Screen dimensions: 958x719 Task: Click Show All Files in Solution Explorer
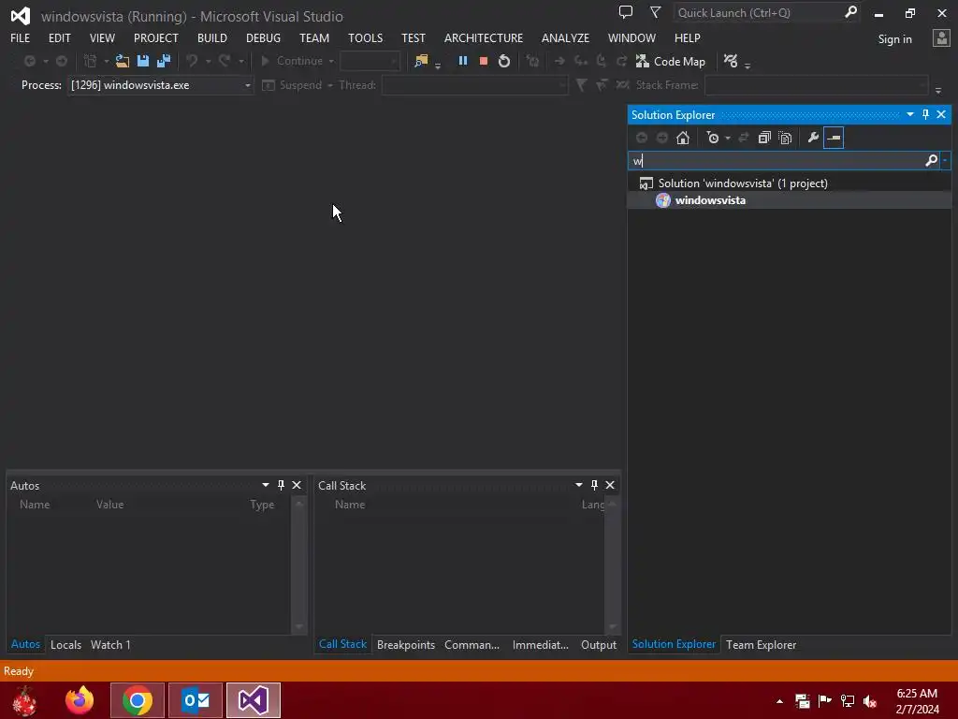[785, 139]
